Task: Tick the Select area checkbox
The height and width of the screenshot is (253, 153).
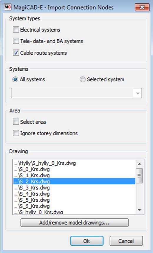Action: point(16,122)
